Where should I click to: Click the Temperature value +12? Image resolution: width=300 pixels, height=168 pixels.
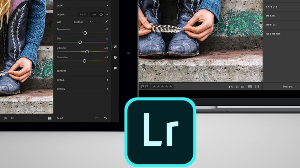tap(106, 29)
